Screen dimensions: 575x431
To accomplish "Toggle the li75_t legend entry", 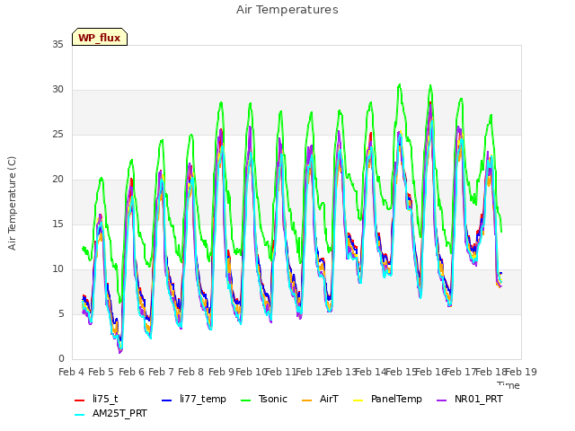I will [x=96, y=399].
